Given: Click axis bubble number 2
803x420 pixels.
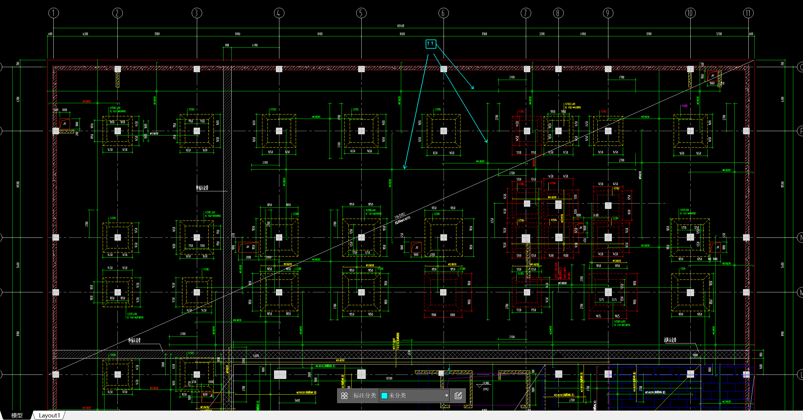Looking at the screenshot, I should [x=117, y=13].
